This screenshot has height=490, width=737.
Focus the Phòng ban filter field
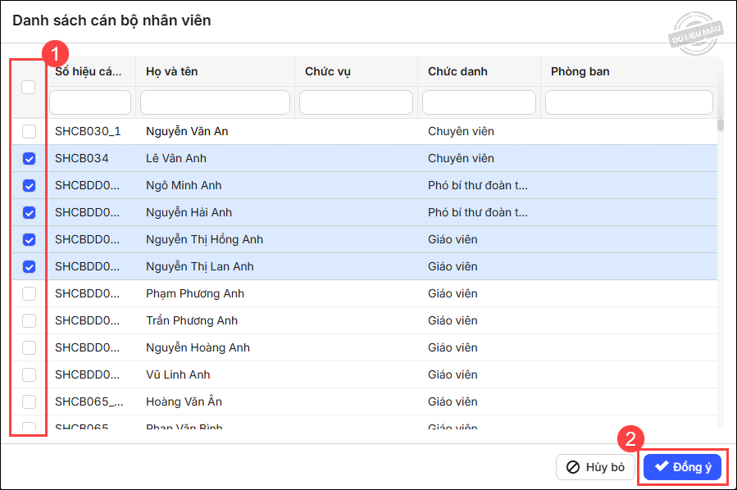(629, 102)
